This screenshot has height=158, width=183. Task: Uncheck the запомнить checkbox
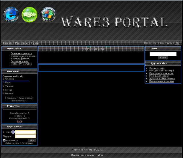pyautogui.click(x=4, y=140)
